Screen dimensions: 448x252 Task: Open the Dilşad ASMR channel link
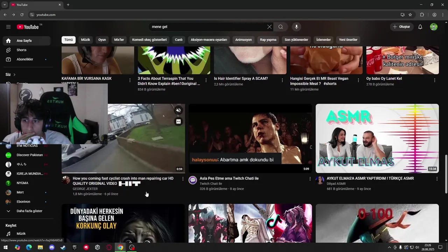336,184
